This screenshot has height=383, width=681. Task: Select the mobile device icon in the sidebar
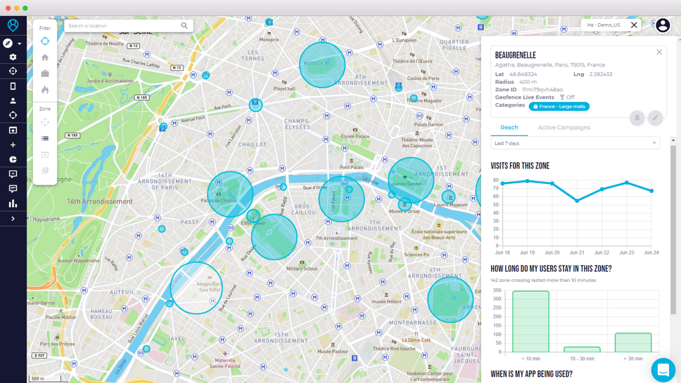coord(13,86)
